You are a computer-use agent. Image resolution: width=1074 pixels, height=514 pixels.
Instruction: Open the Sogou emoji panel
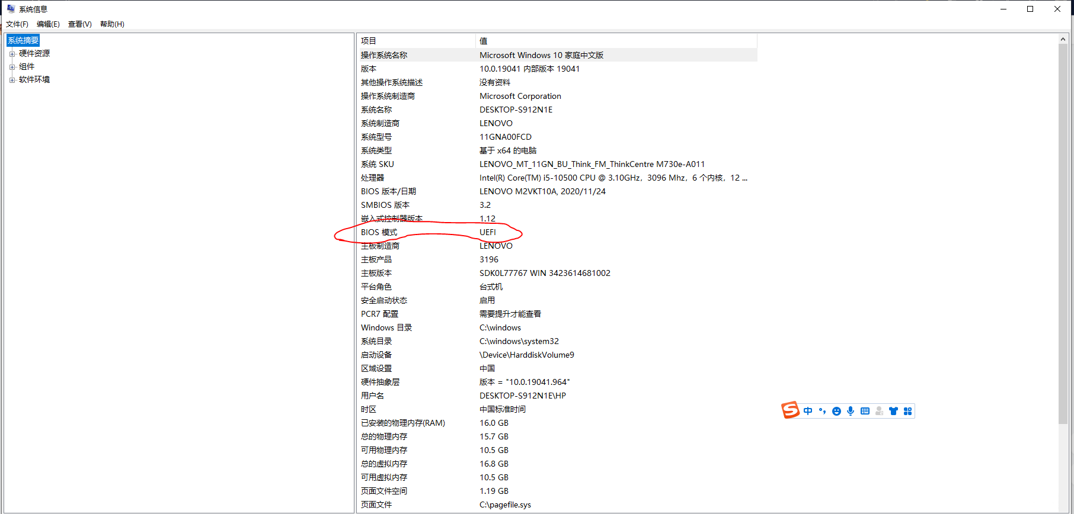[x=836, y=412]
